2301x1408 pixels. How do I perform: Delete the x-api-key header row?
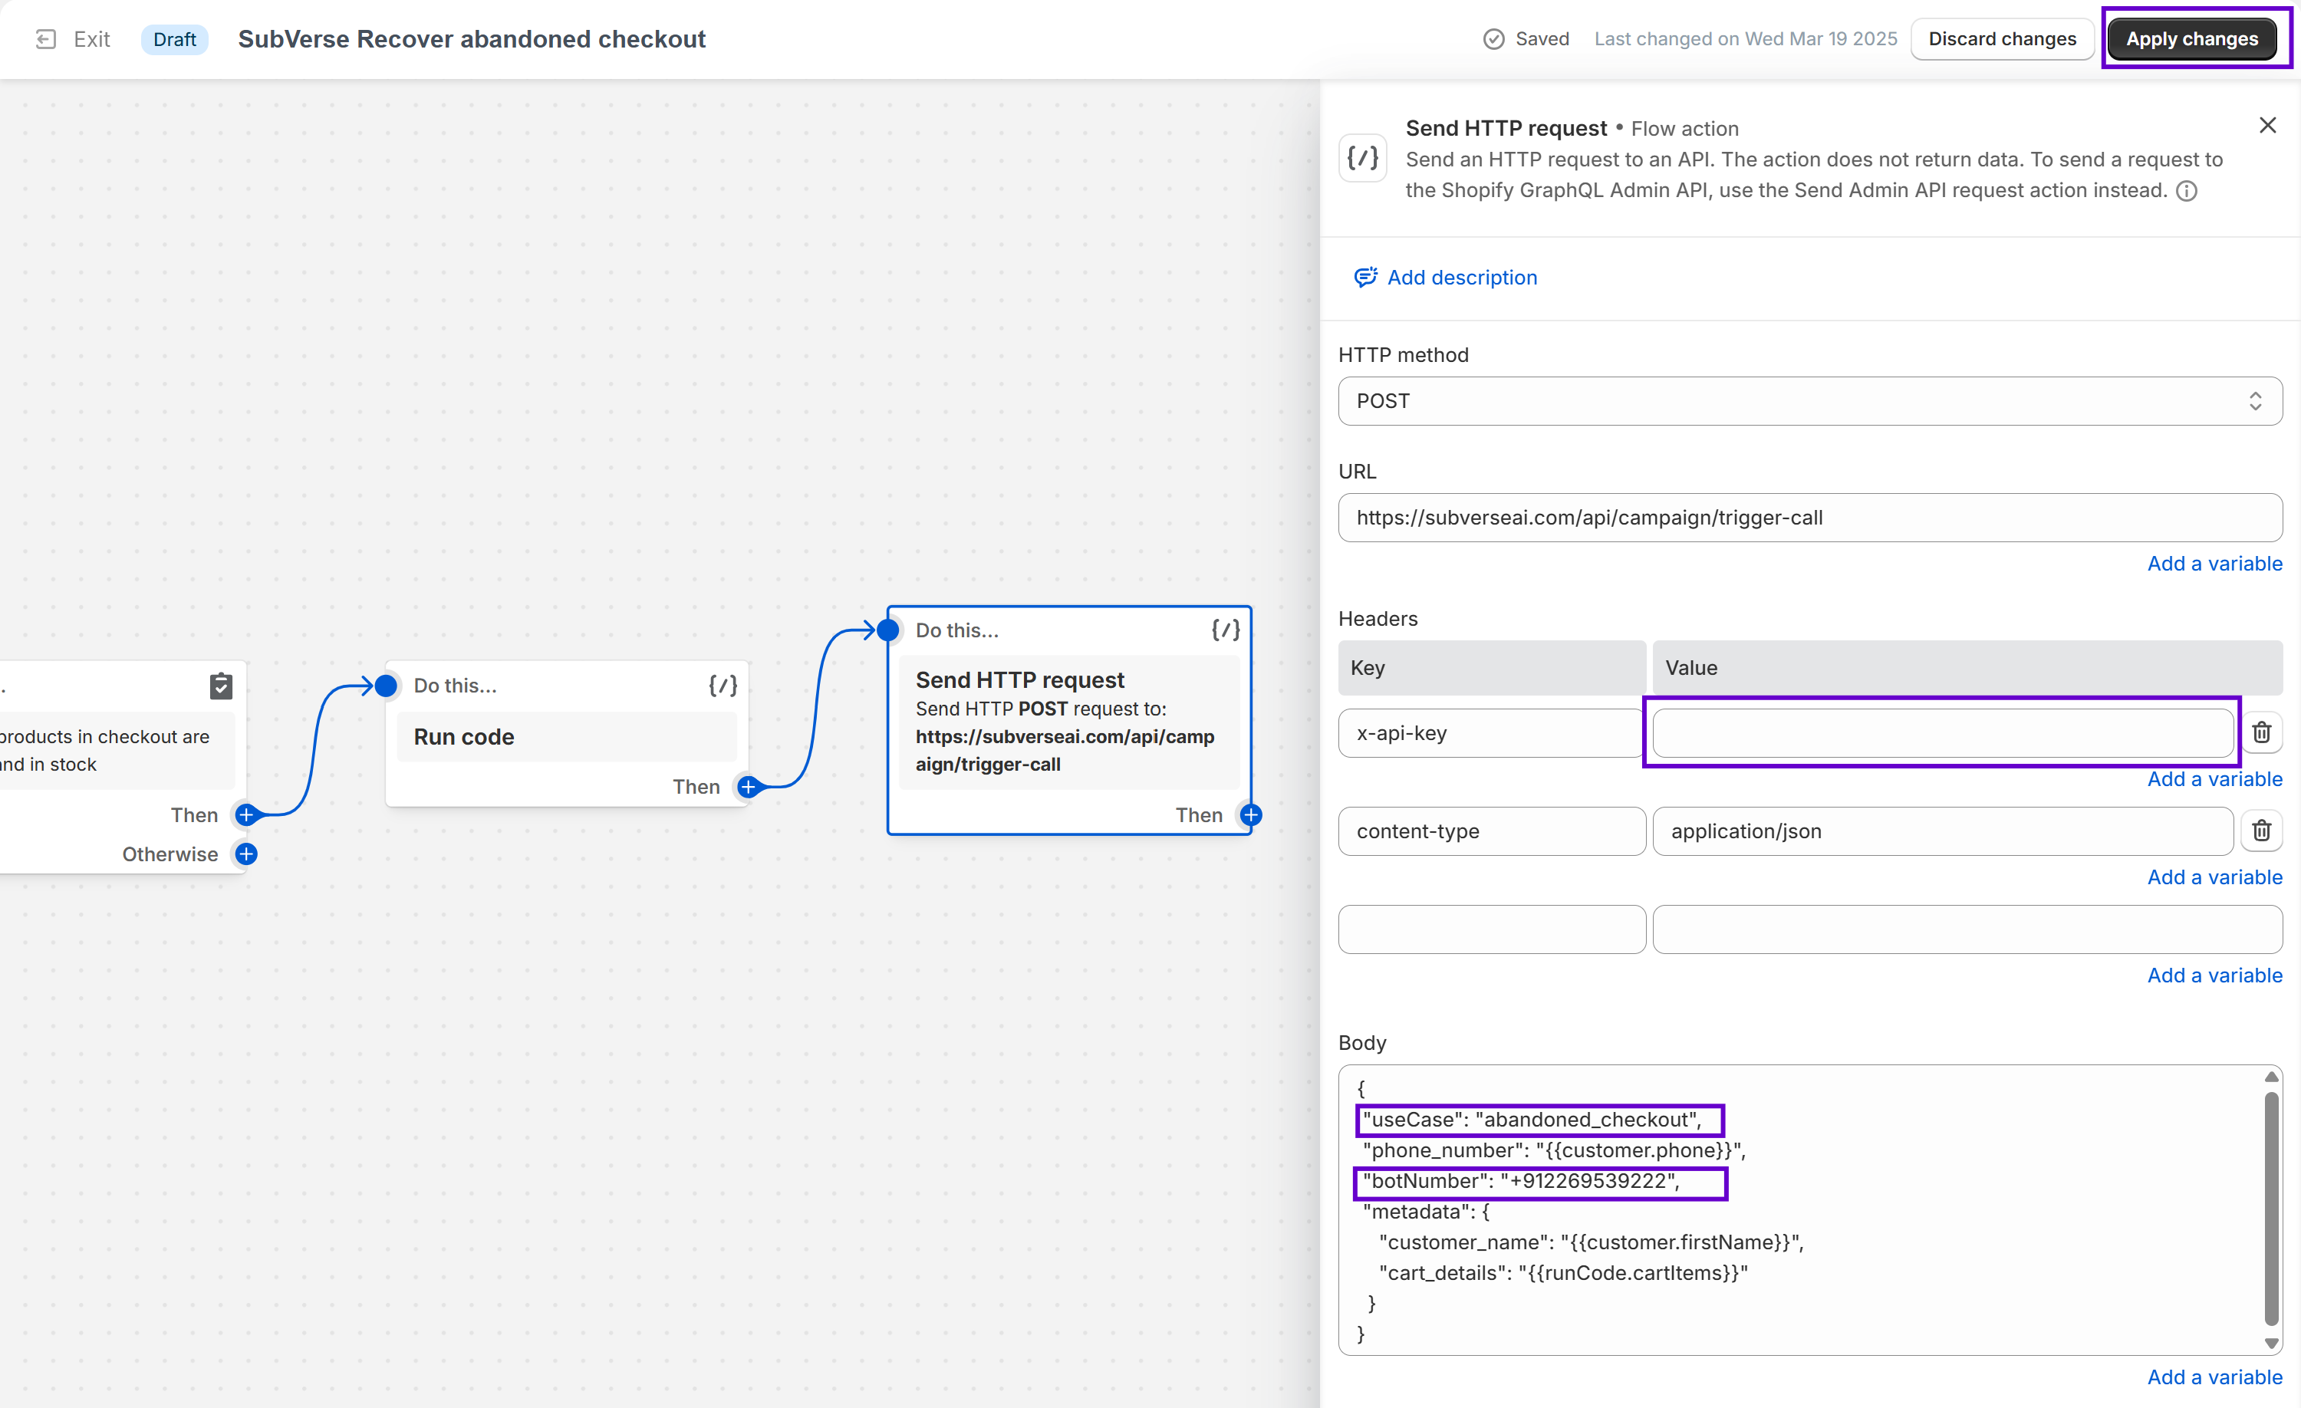(2261, 733)
